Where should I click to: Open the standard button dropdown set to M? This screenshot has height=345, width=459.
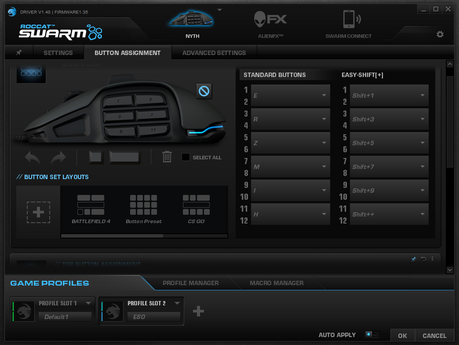click(x=290, y=166)
